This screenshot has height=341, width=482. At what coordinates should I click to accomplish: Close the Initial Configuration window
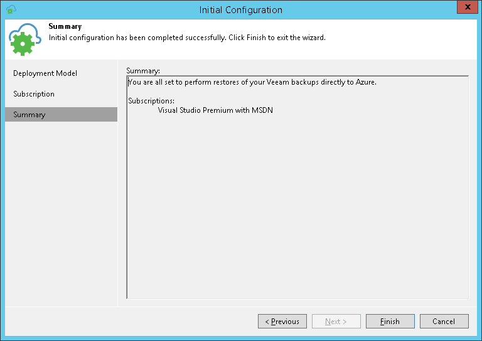465,9
